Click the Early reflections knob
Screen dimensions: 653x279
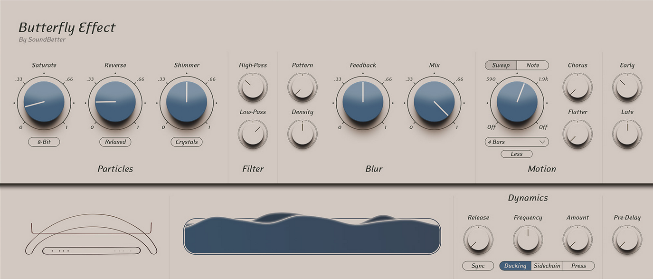coord(627,87)
